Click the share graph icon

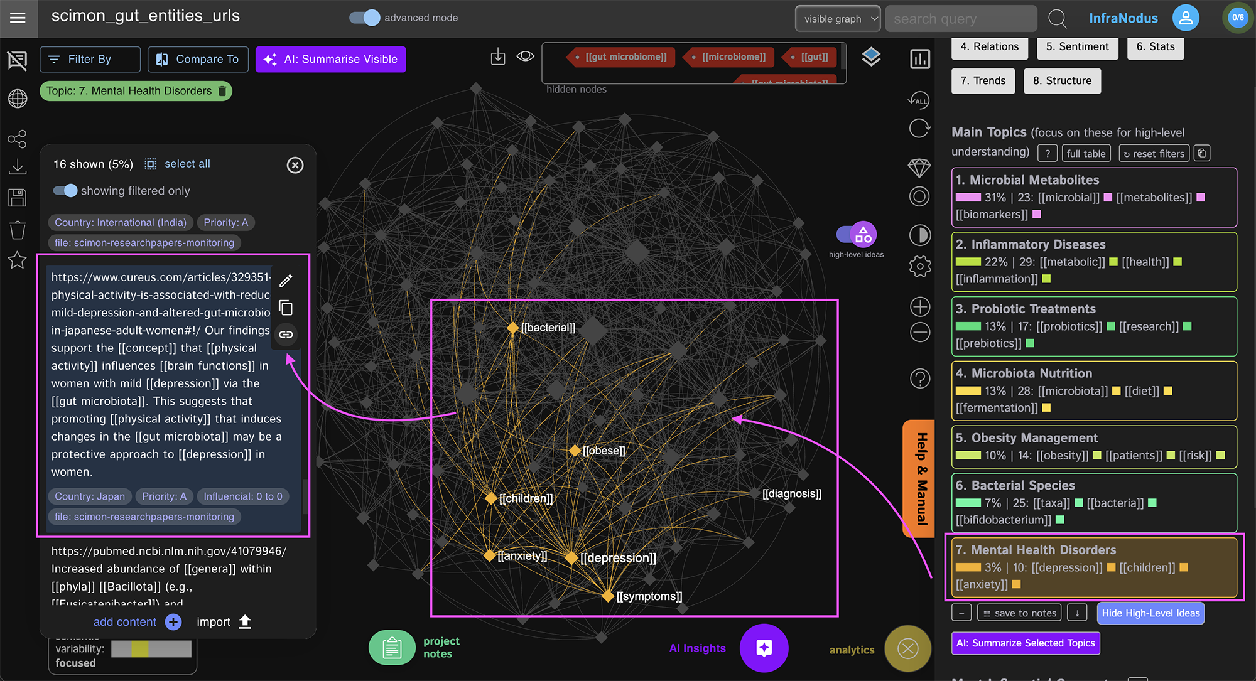coord(18,139)
